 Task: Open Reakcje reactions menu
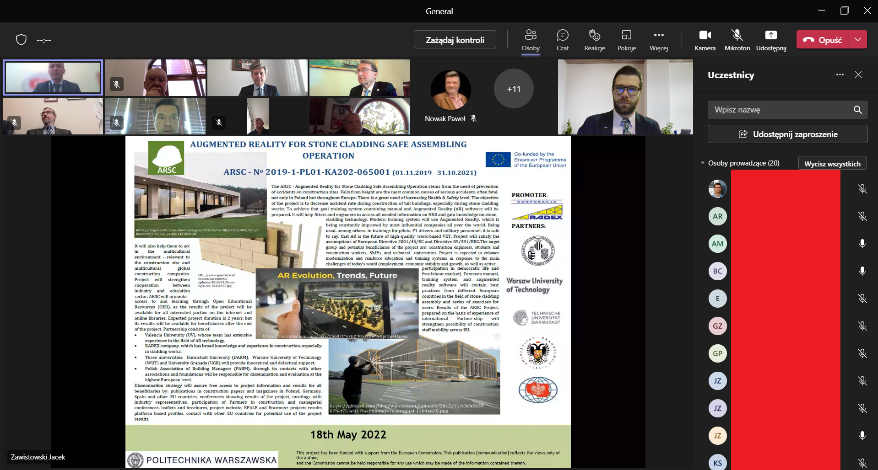(594, 40)
